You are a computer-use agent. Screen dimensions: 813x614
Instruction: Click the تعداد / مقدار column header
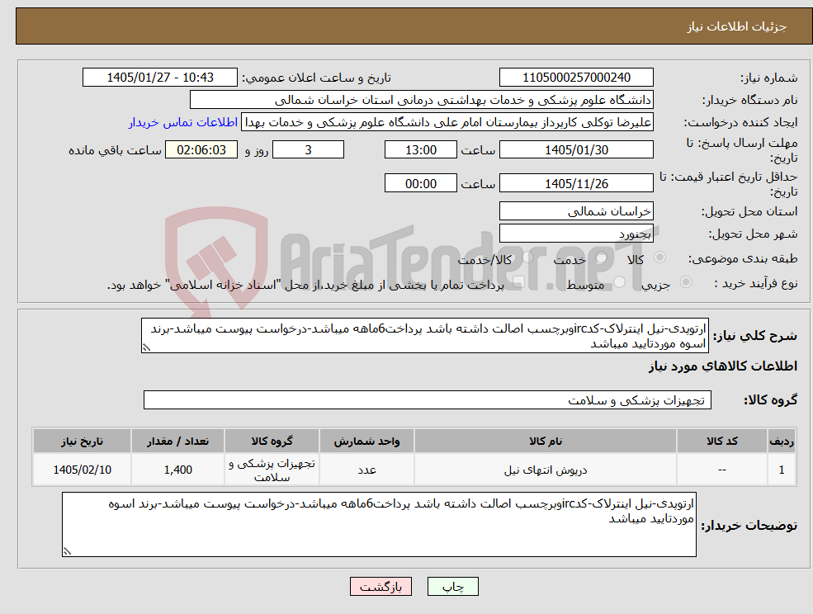(177, 441)
